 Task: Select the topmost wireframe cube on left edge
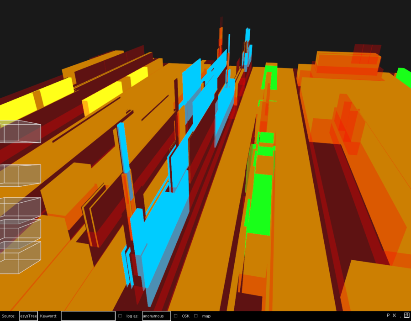[x=21, y=132]
